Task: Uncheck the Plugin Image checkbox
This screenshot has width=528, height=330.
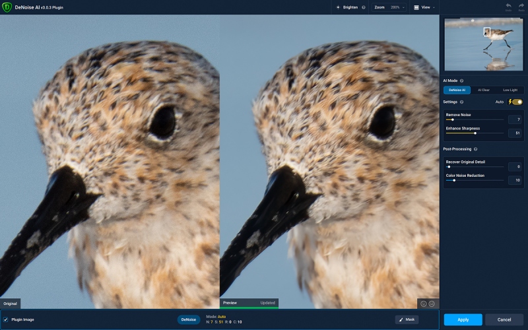Action: coord(6,319)
